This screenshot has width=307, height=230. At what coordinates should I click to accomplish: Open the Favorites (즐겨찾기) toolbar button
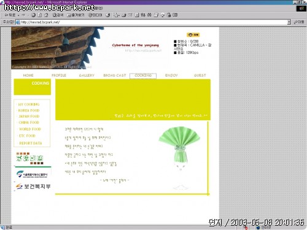pyautogui.click(x=76, y=15)
